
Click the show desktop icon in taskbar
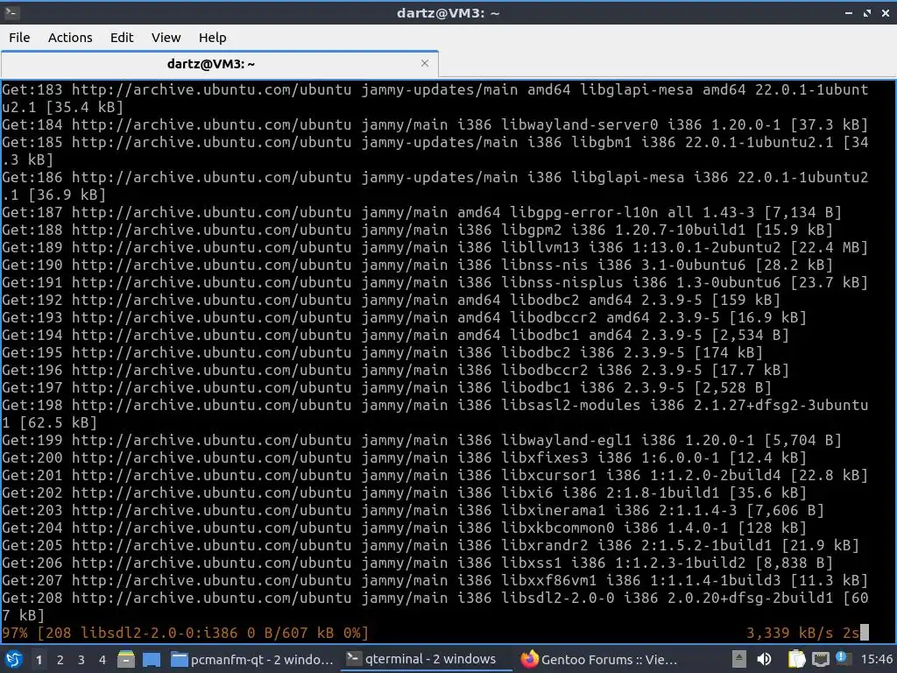[151, 659]
